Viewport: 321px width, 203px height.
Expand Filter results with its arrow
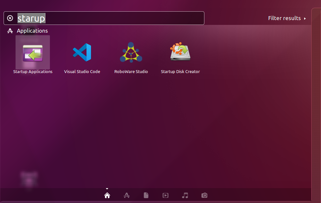click(305, 18)
